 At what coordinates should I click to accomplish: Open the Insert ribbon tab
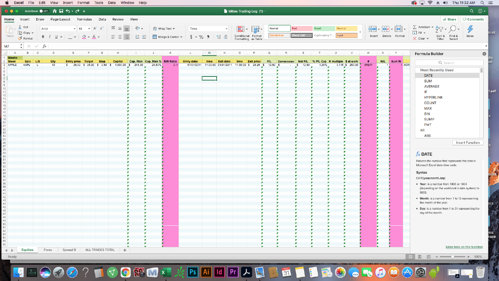tap(25, 19)
